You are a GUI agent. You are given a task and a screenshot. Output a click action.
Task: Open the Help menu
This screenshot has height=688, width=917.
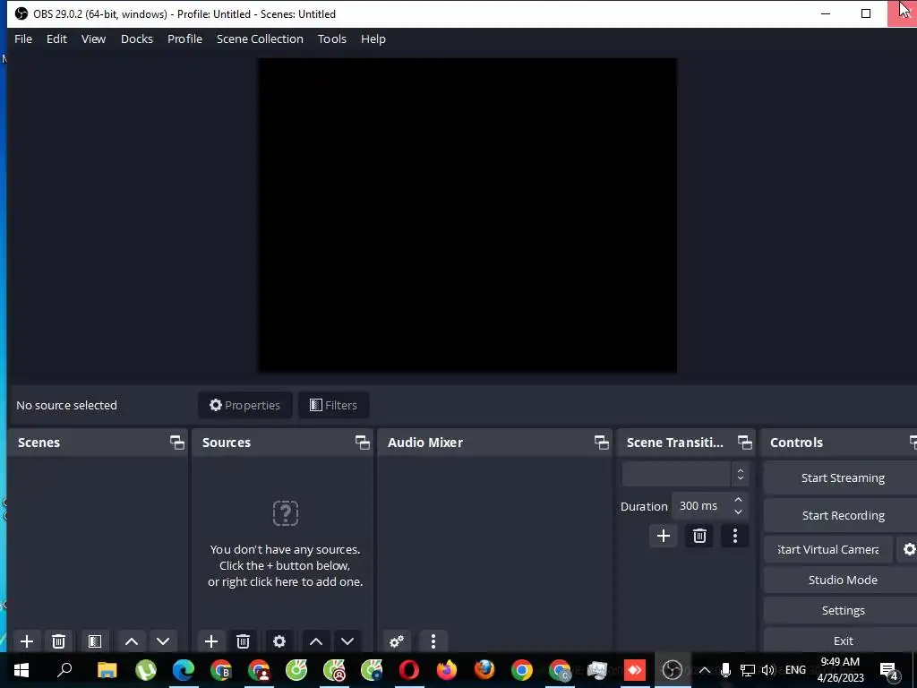373,39
